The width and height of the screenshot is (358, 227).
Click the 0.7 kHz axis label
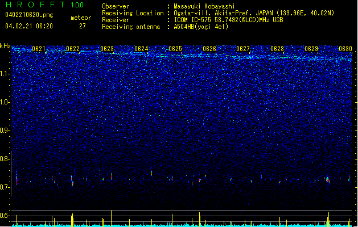click(5, 187)
